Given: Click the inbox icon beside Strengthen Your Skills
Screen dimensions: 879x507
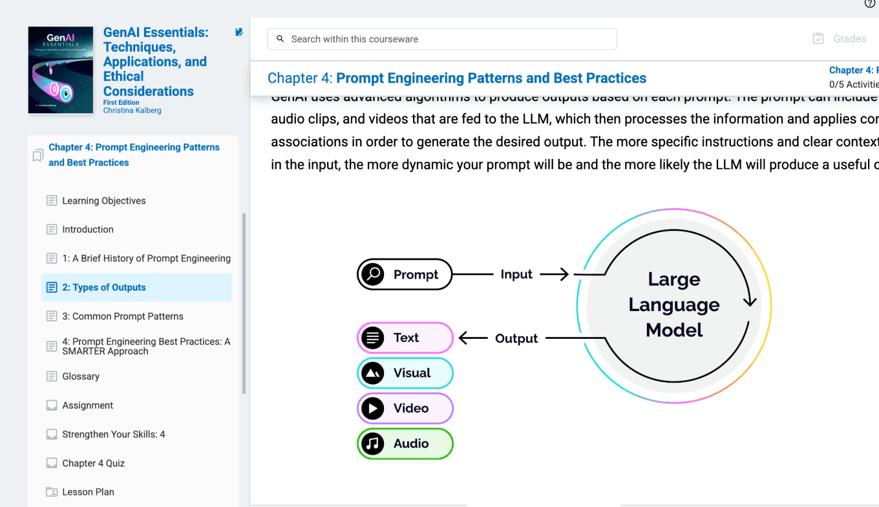Looking at the screenshot, I should click(52, 434).
